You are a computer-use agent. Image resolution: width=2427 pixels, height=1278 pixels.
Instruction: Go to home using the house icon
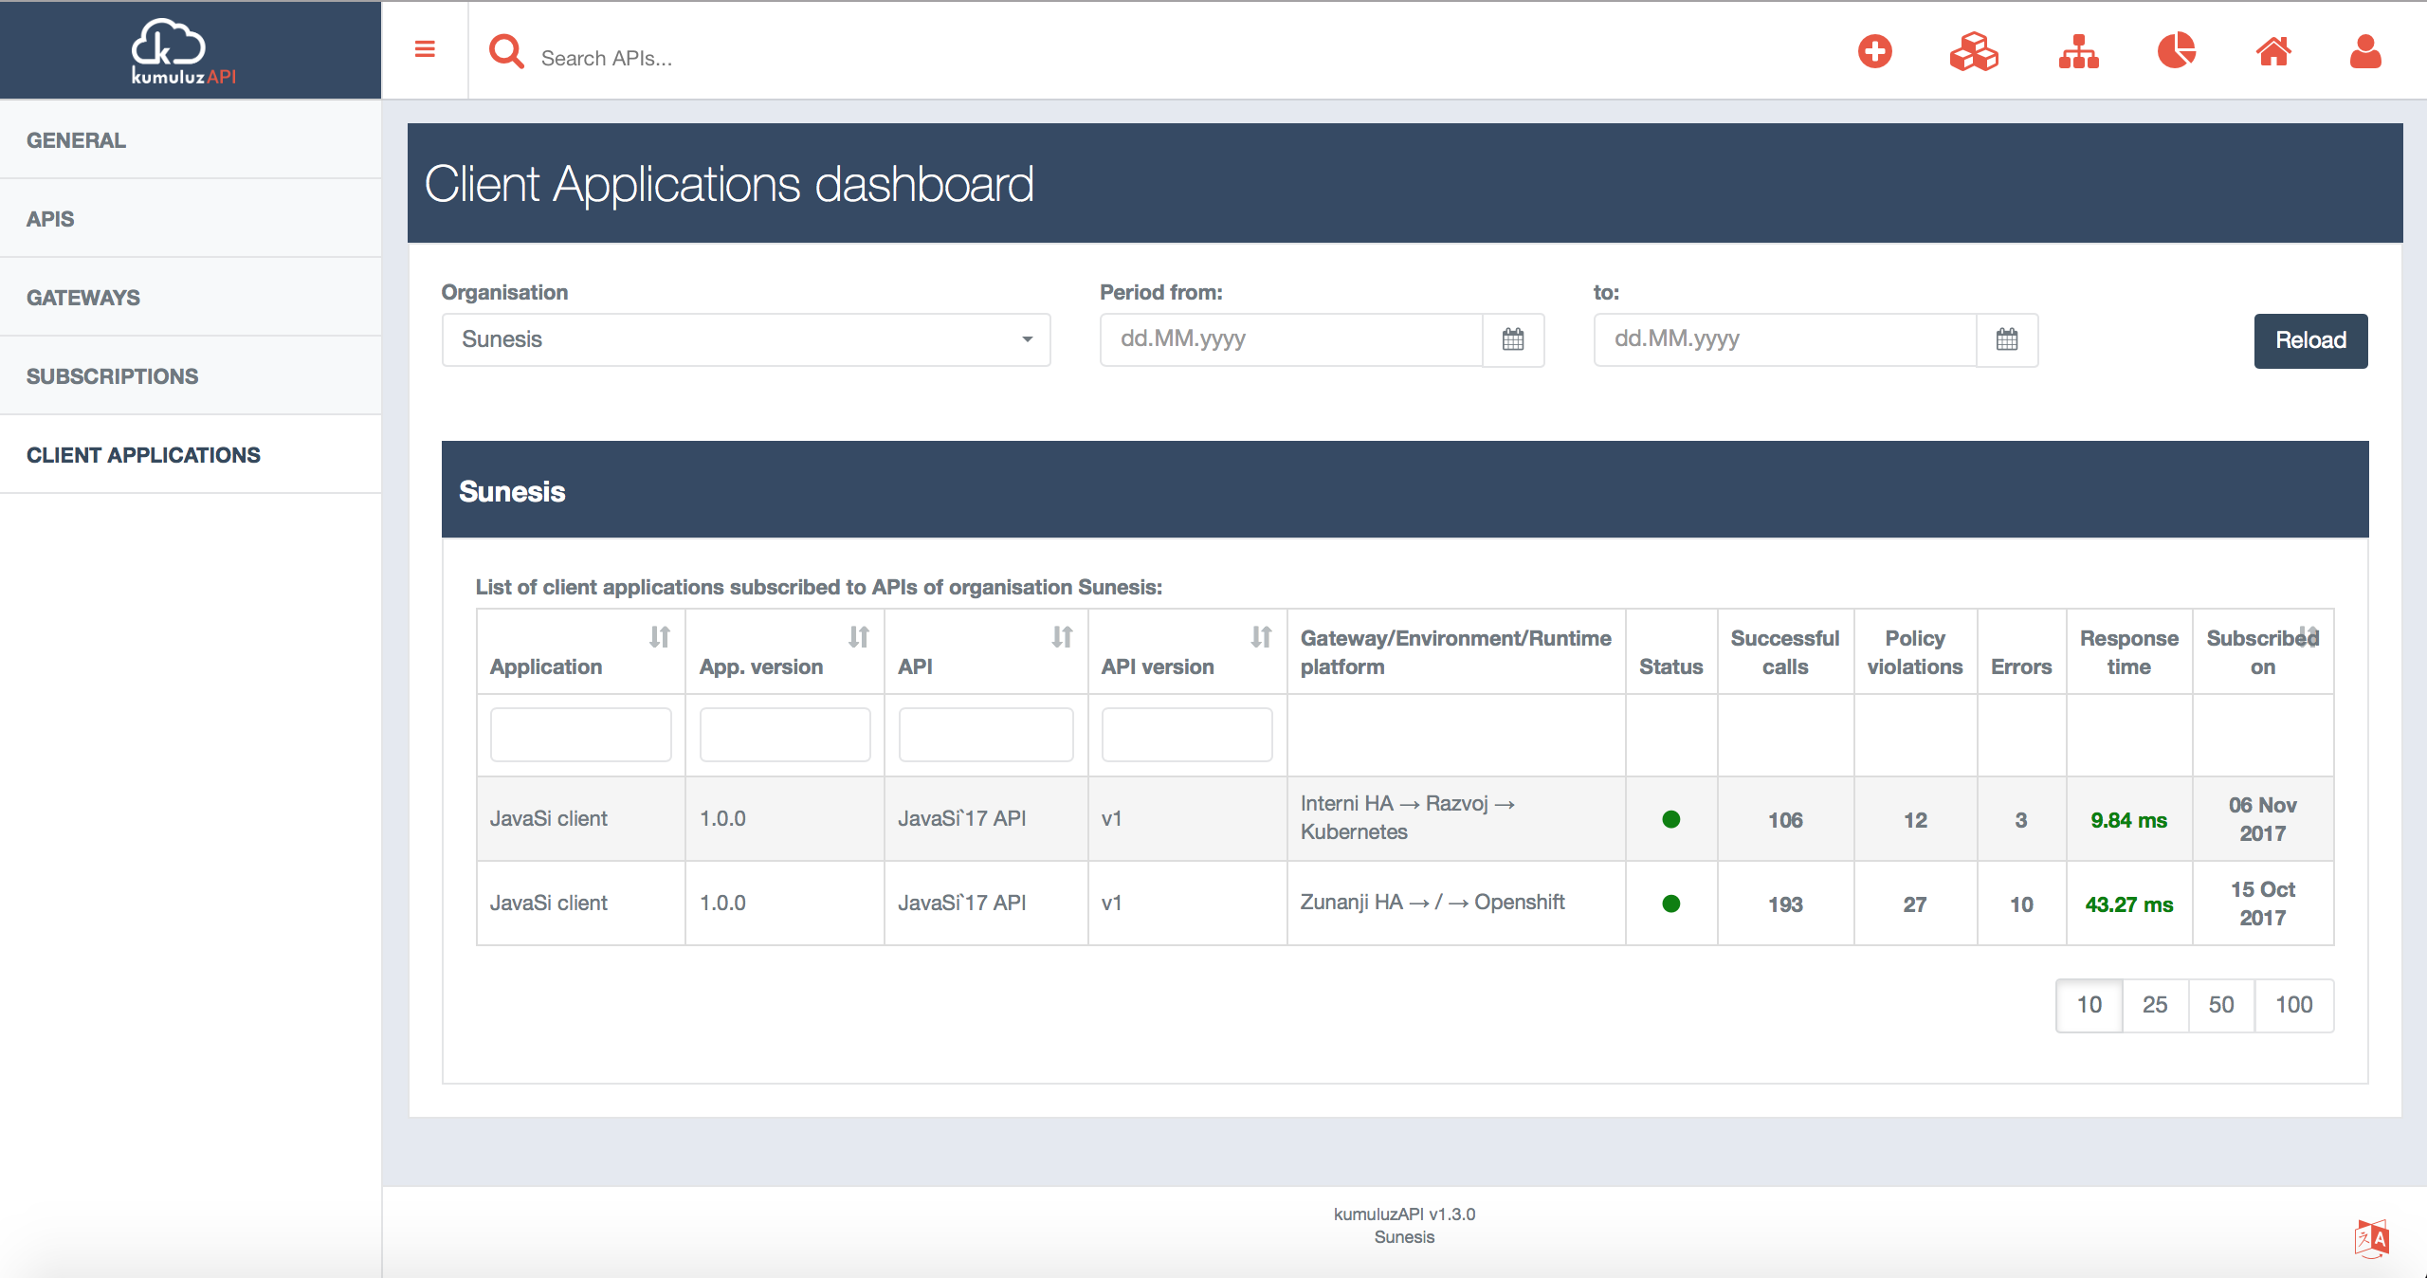coord(2274,51)
